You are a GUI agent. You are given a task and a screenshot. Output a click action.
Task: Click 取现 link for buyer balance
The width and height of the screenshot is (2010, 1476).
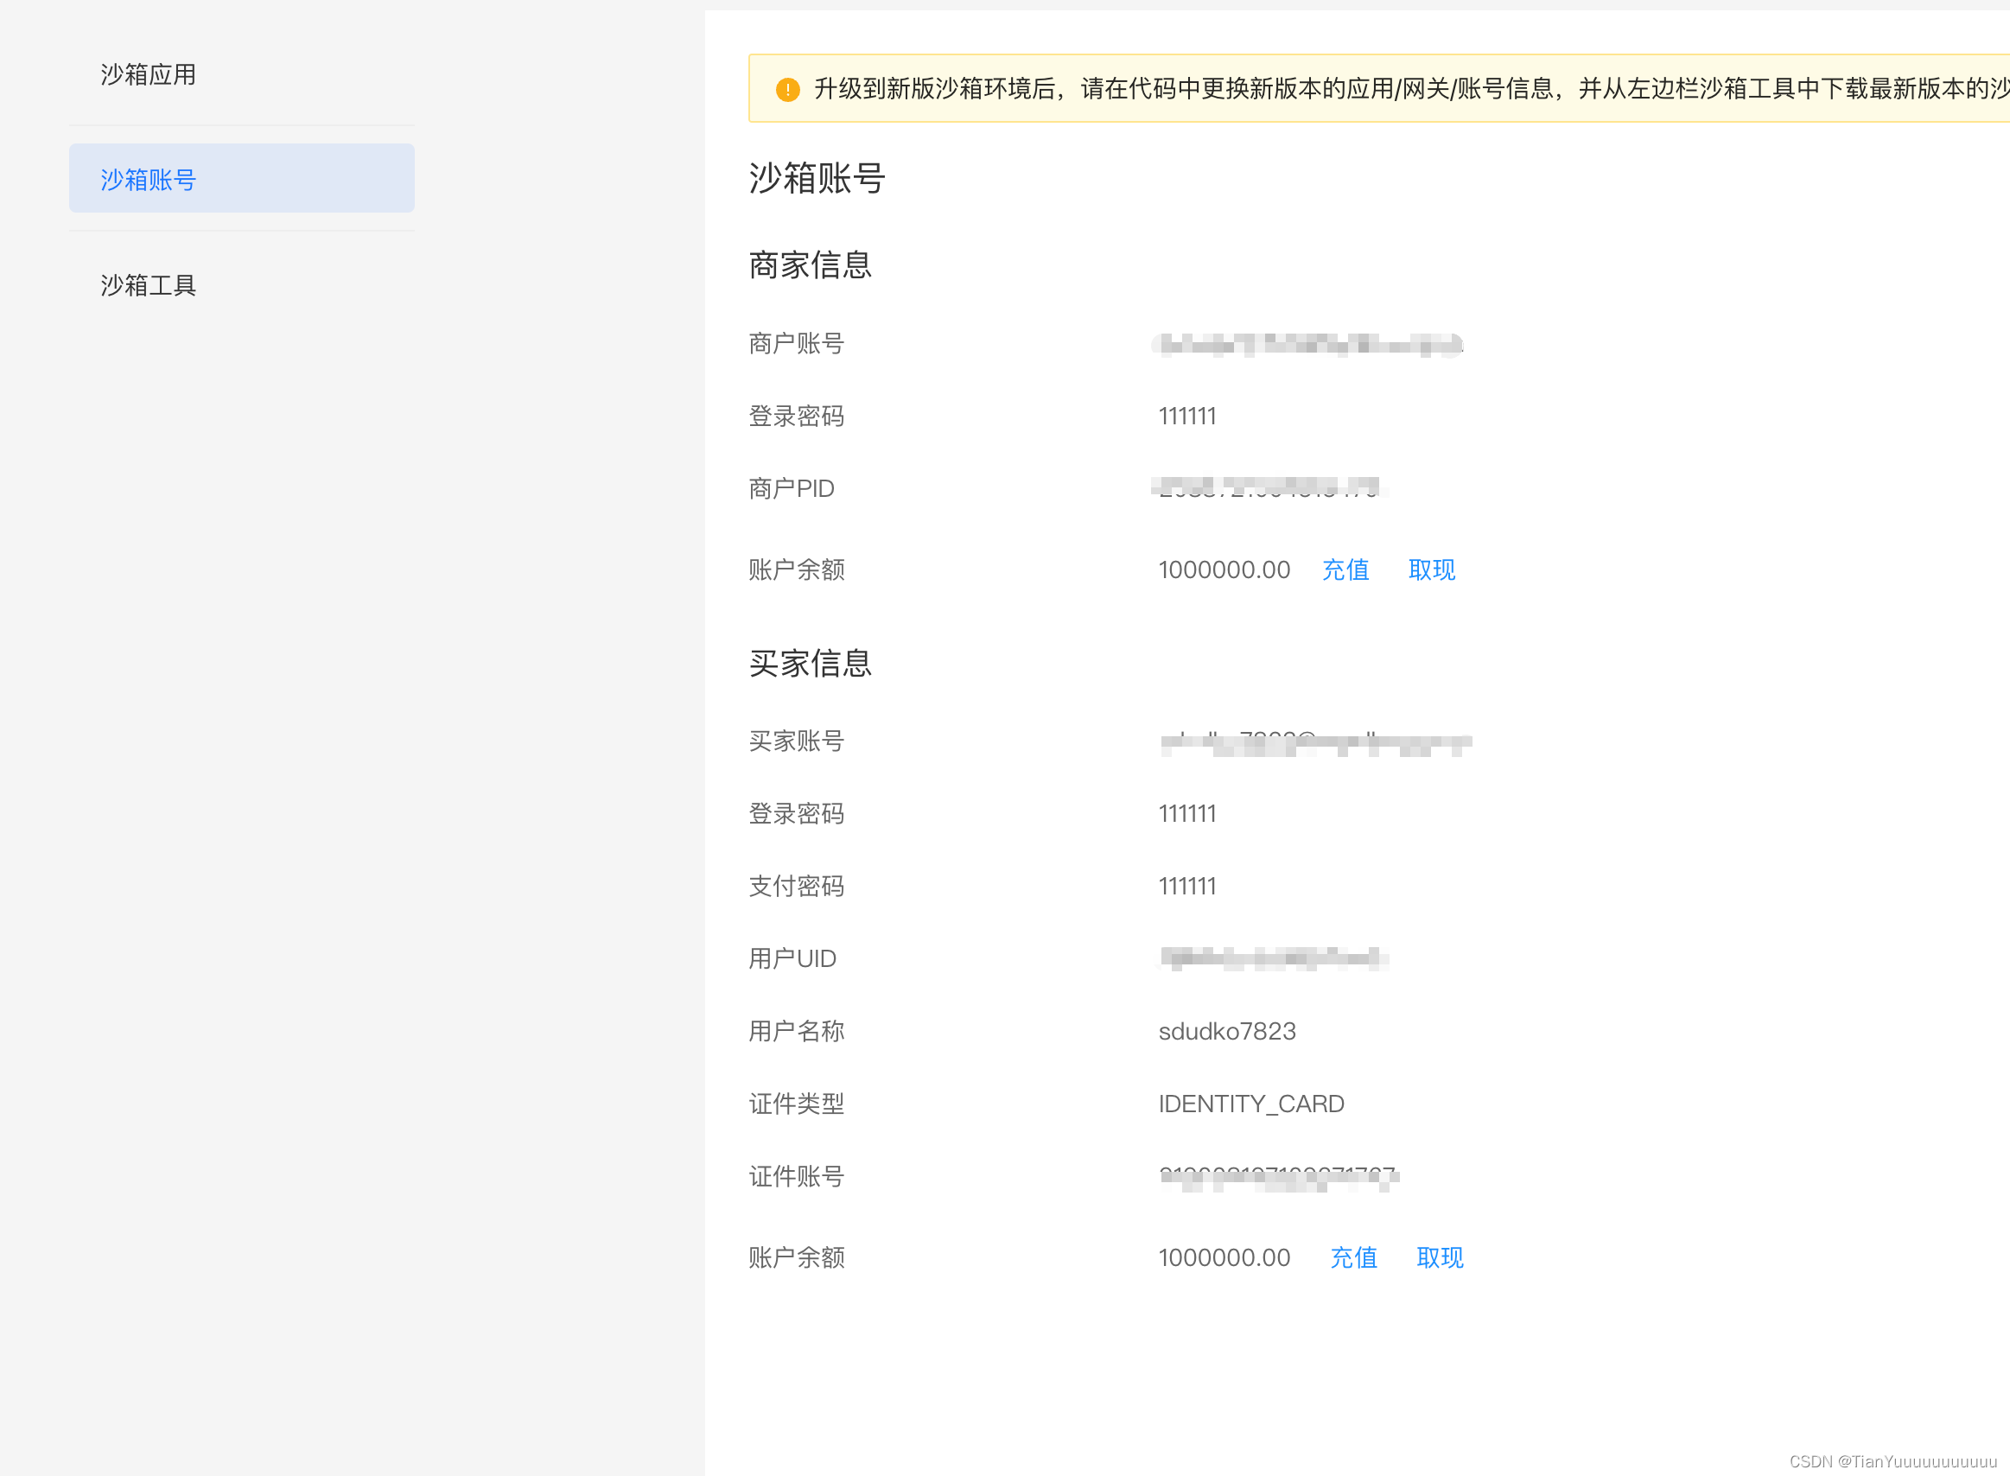(1439, 1257)
